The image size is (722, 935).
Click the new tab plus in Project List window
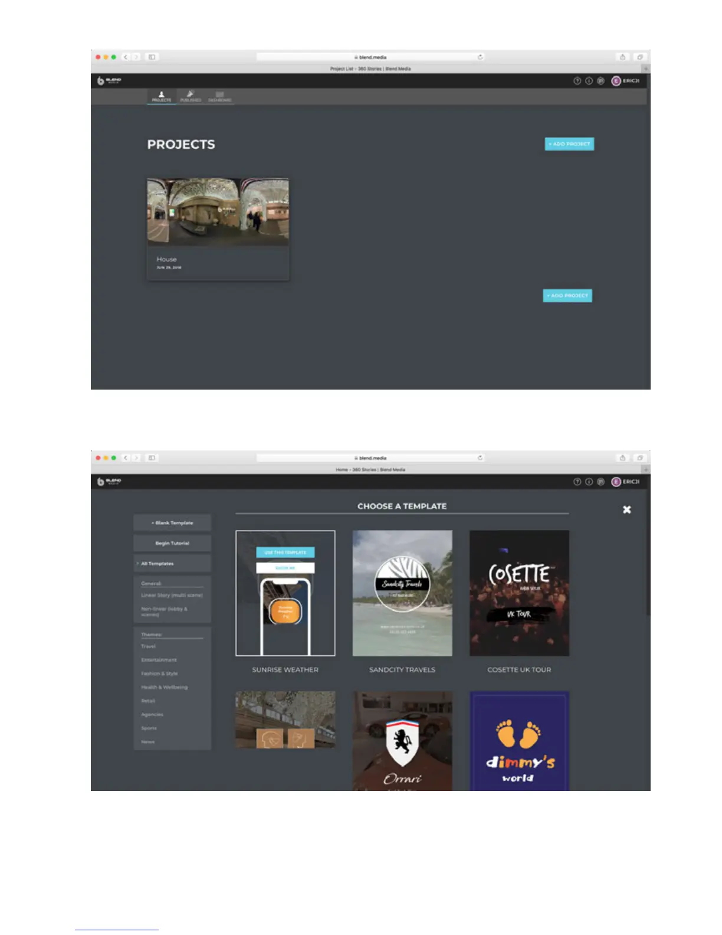[x=646, y=69]
